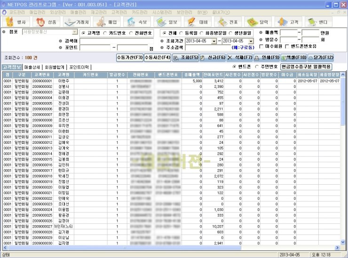The height and width of the screenshot is (258, 348).
Task: Switch to the 포인트이력 tab
Action: click(79, 67)
